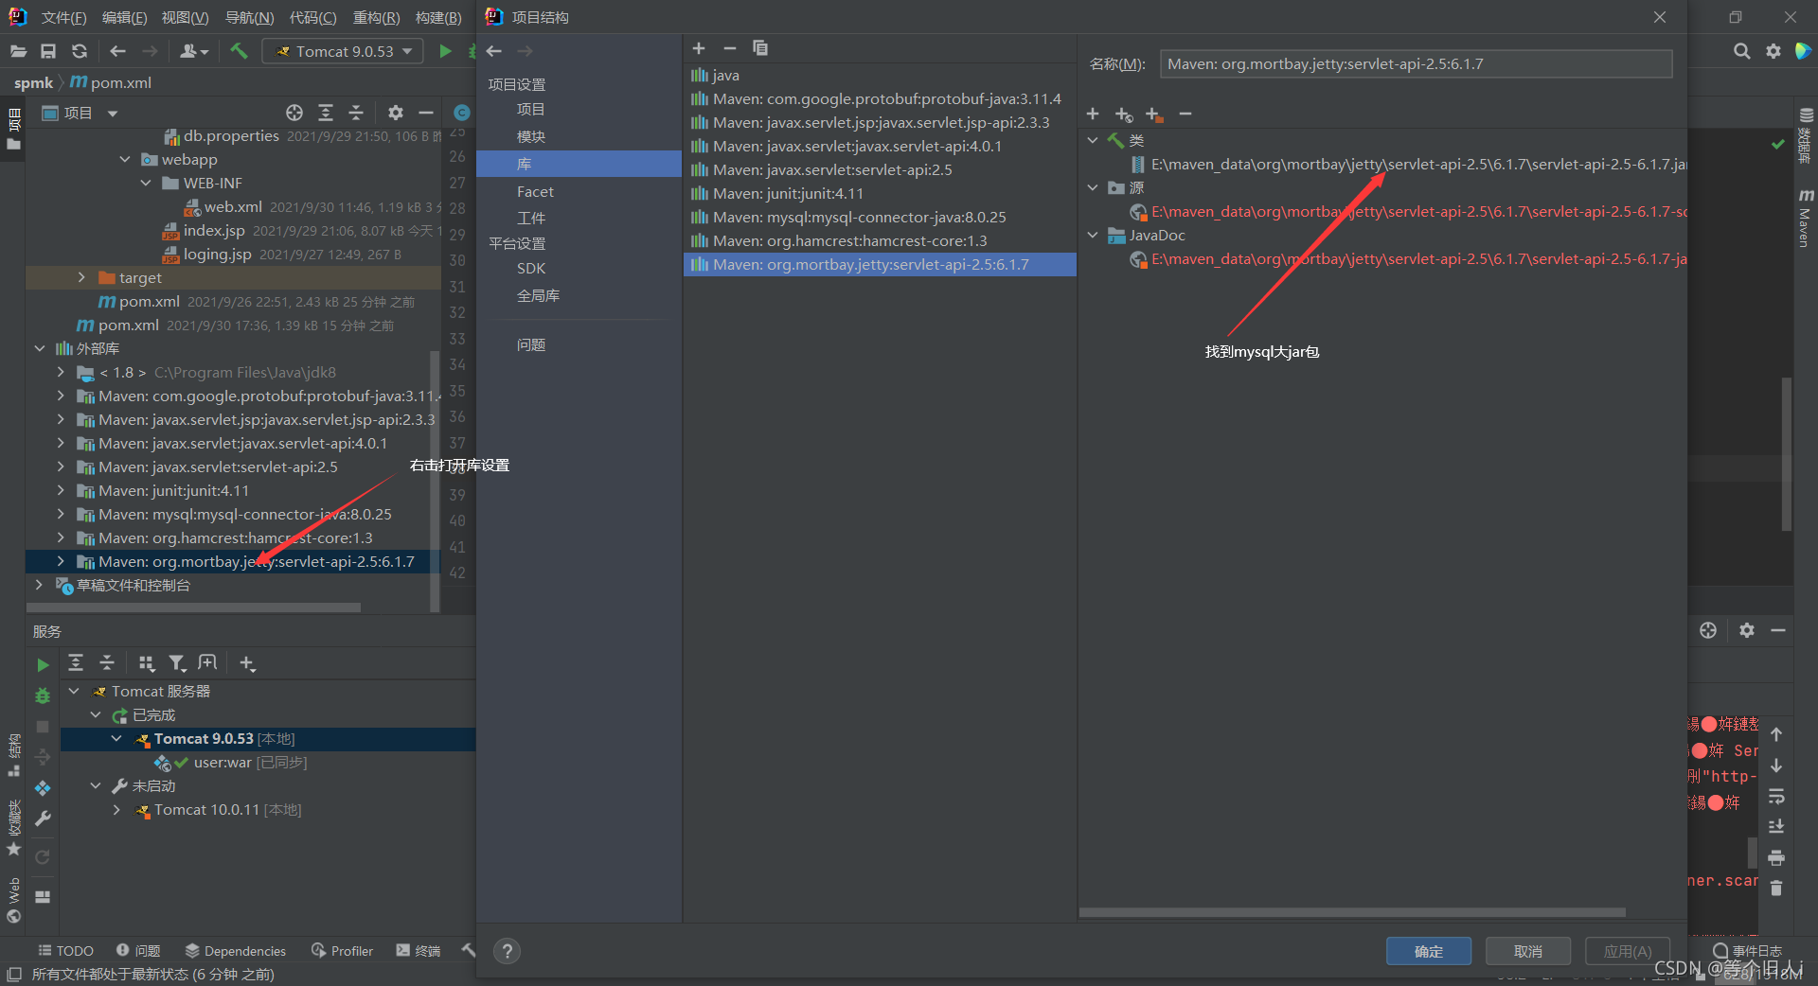Open the 导航(N) menu
This screenshot has height=986, width=1818.
coord(249,17)
